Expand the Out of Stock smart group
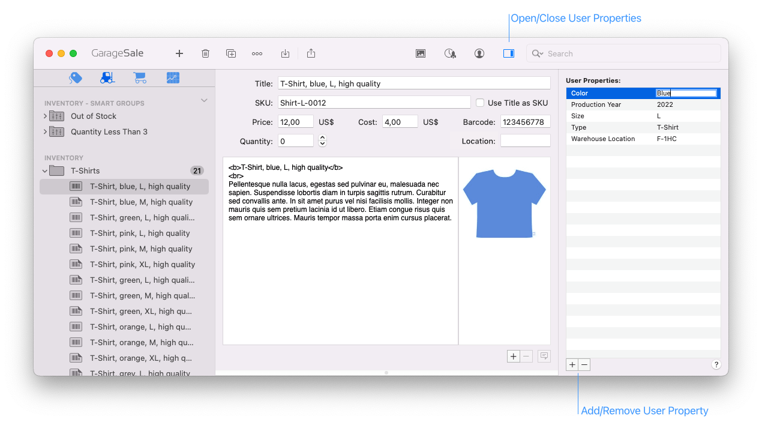 [45, 116]
